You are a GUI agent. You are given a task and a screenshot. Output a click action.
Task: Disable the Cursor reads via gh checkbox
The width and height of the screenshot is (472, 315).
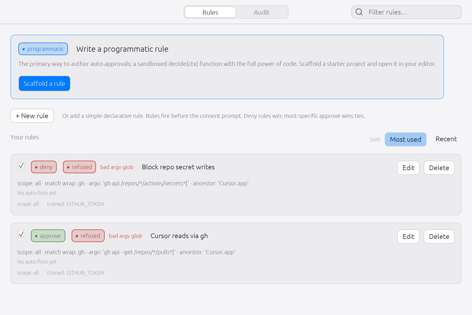pos(21,234)
